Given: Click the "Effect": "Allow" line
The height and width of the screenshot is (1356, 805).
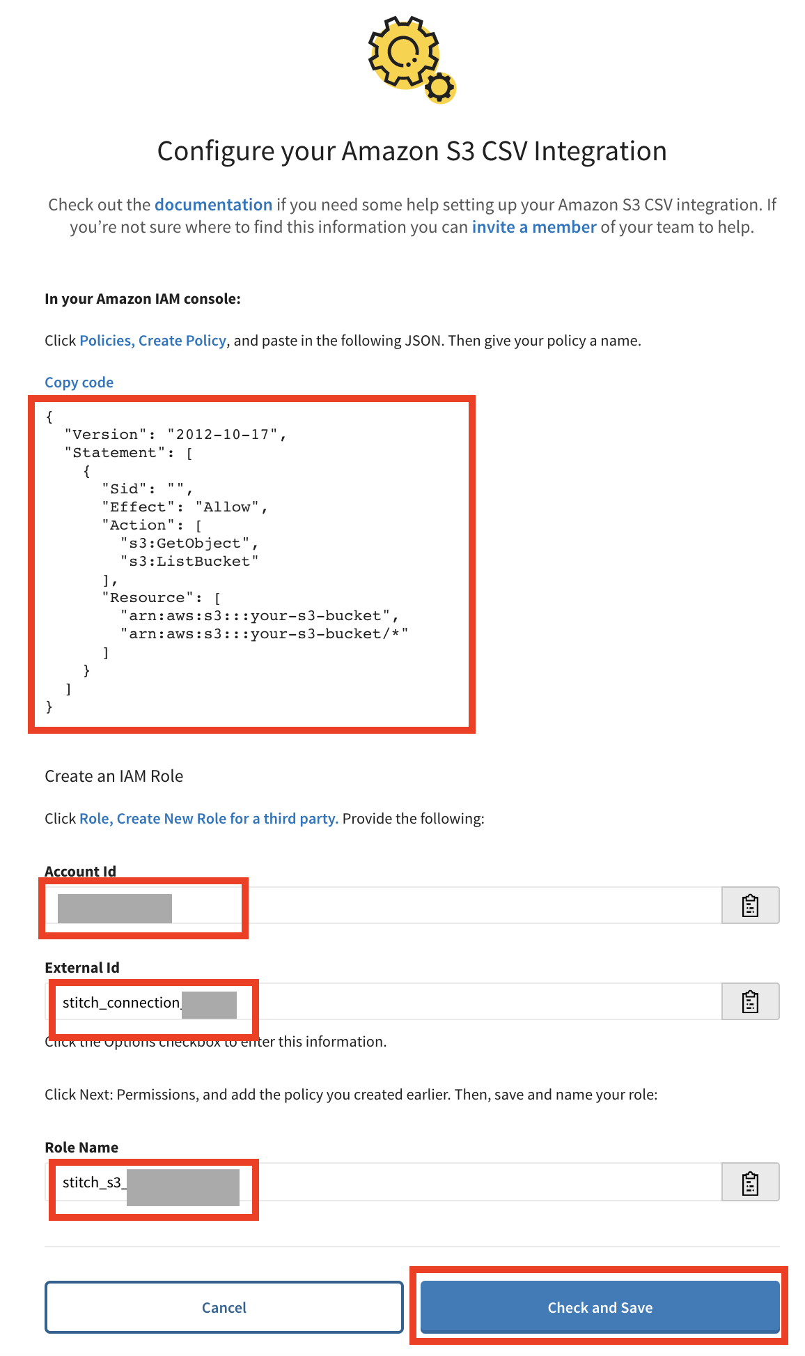Looking at the screenshot, I should pyautogui.click(x=185, y=507).
